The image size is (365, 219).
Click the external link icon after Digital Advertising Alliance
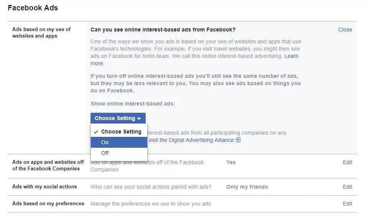click(x=238, y=140)
